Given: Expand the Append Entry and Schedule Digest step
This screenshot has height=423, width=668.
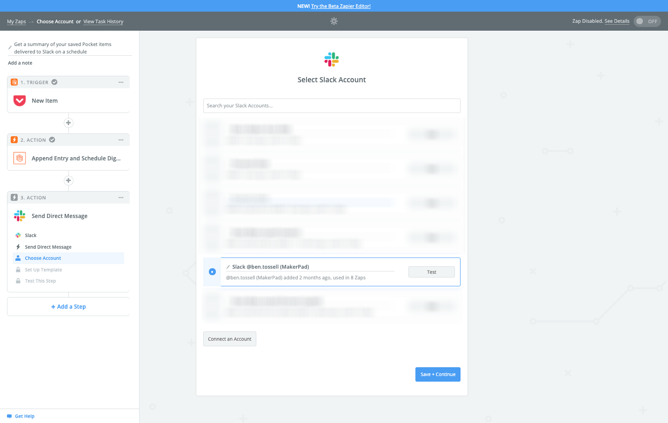Looking at the screenshot, I should click(68, 158).
